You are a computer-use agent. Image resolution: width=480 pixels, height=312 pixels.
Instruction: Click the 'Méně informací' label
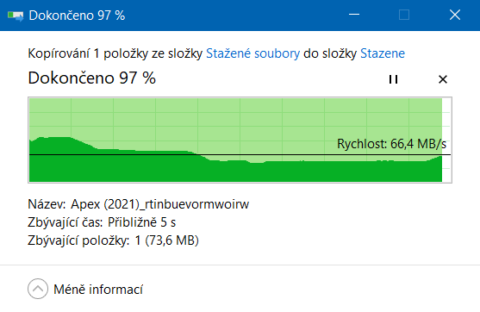[98, 290]
